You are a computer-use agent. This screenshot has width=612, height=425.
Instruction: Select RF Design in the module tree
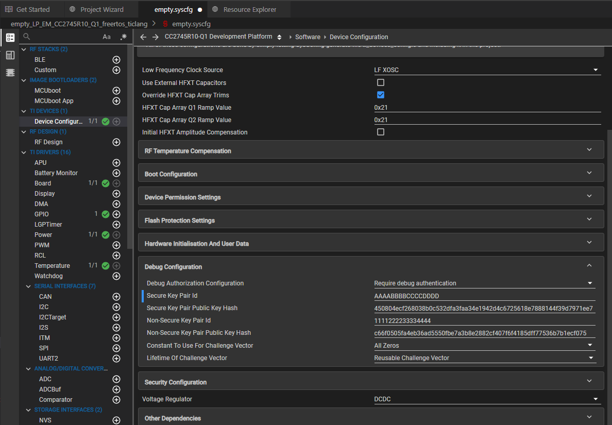tap(48, 142)
